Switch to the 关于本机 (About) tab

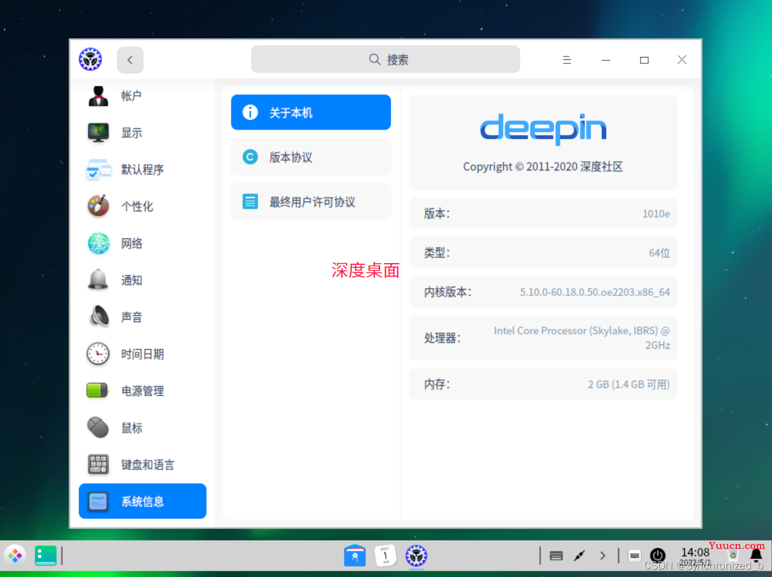[311, 113]
